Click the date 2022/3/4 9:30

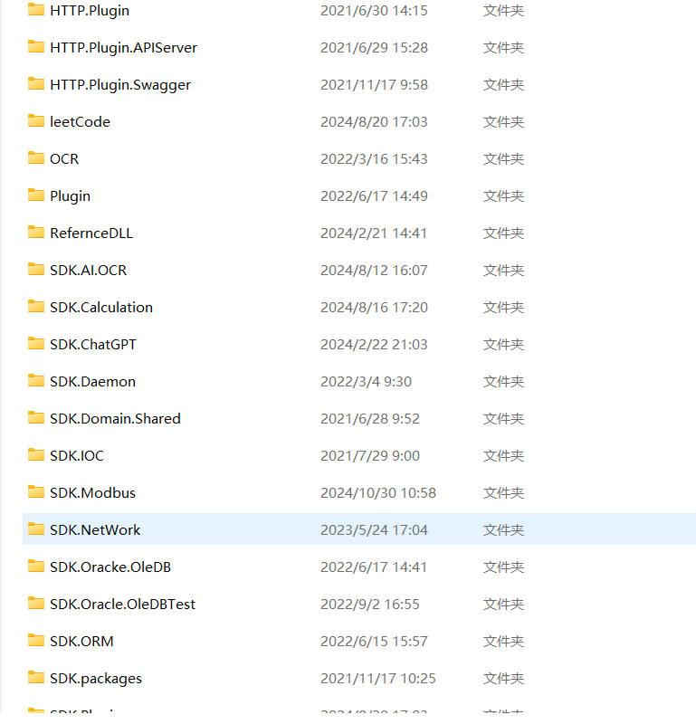(x=366, y=381)
